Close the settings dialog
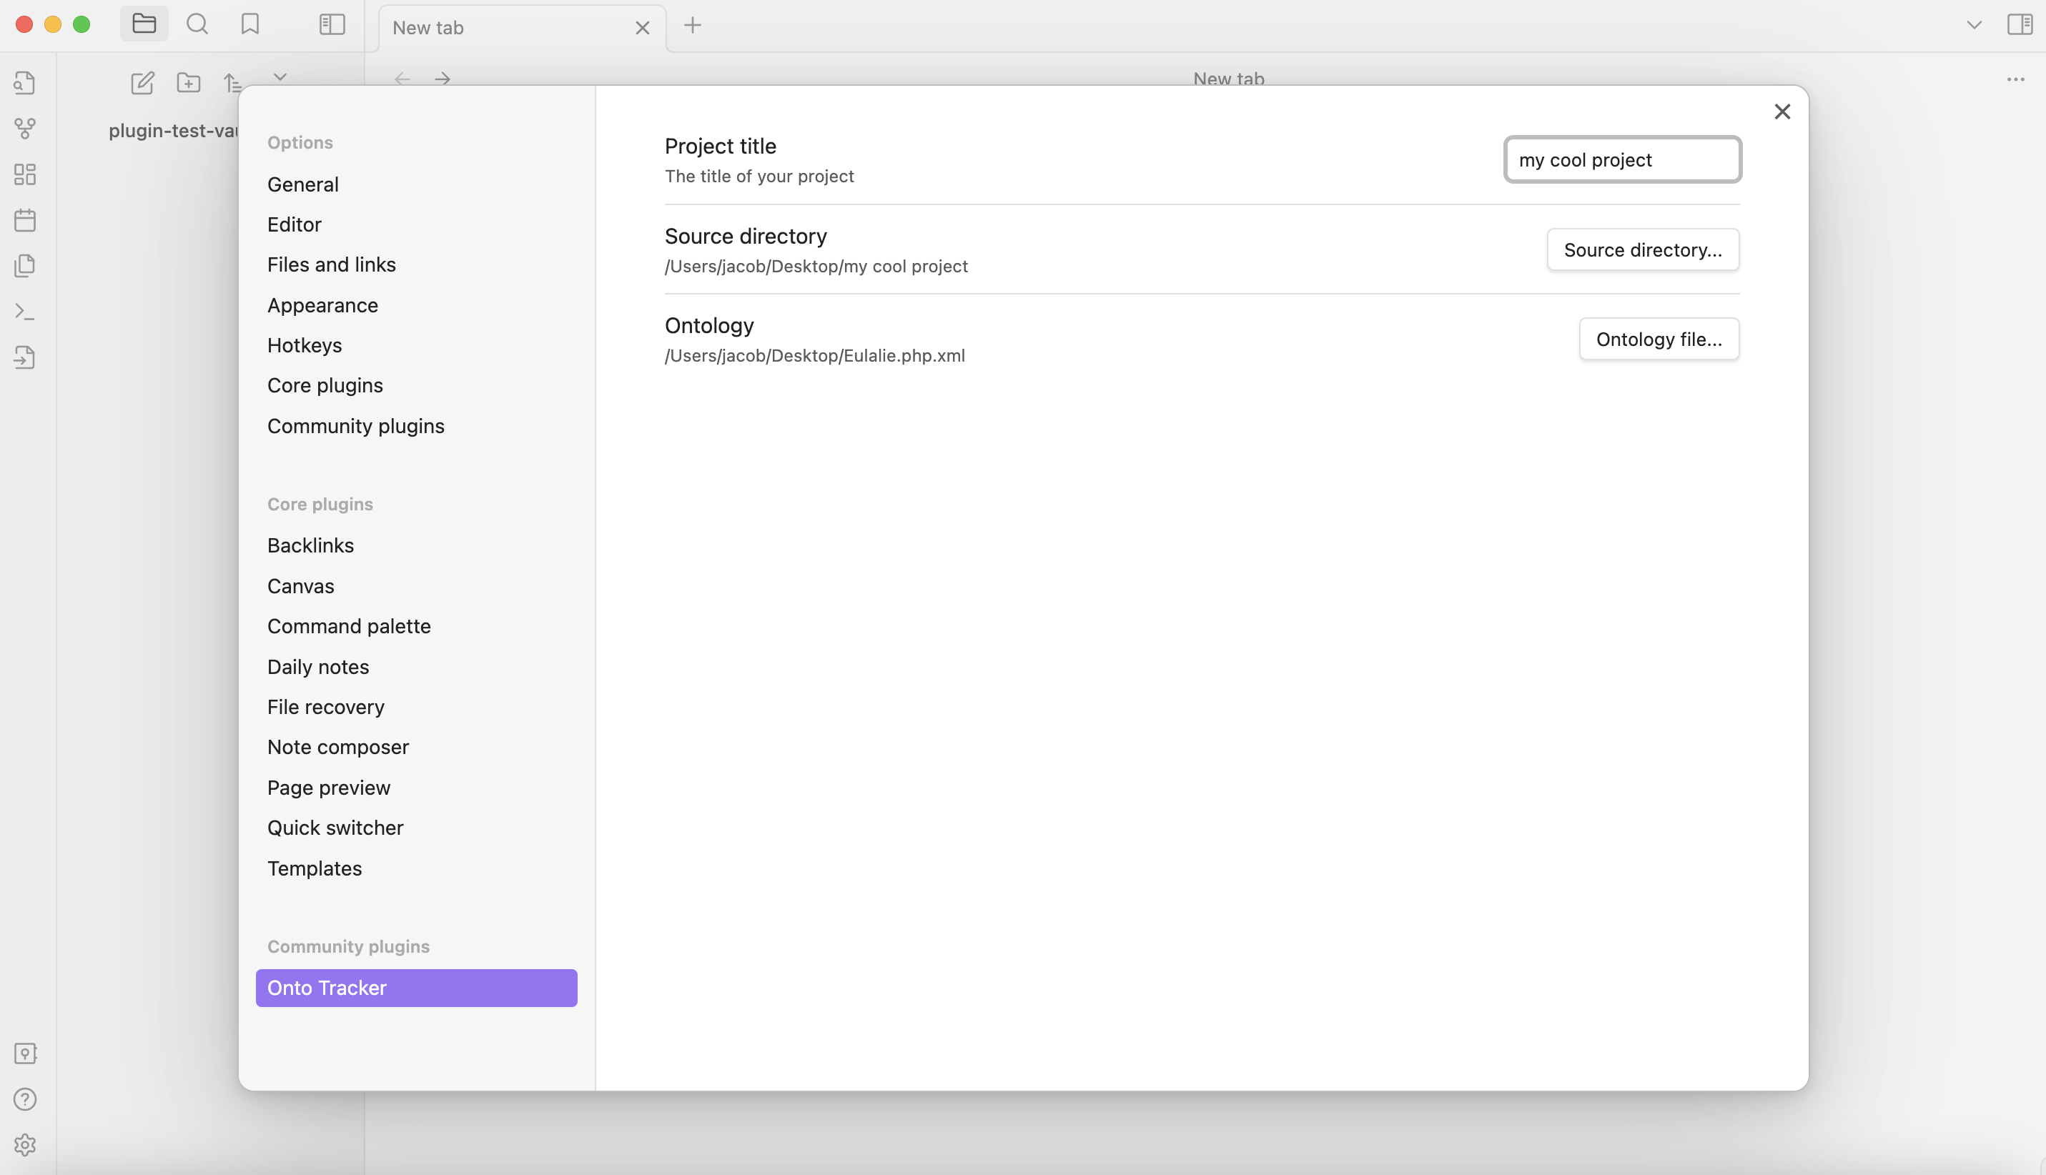This screenshot has height=1175, width=2046. 1782,111
